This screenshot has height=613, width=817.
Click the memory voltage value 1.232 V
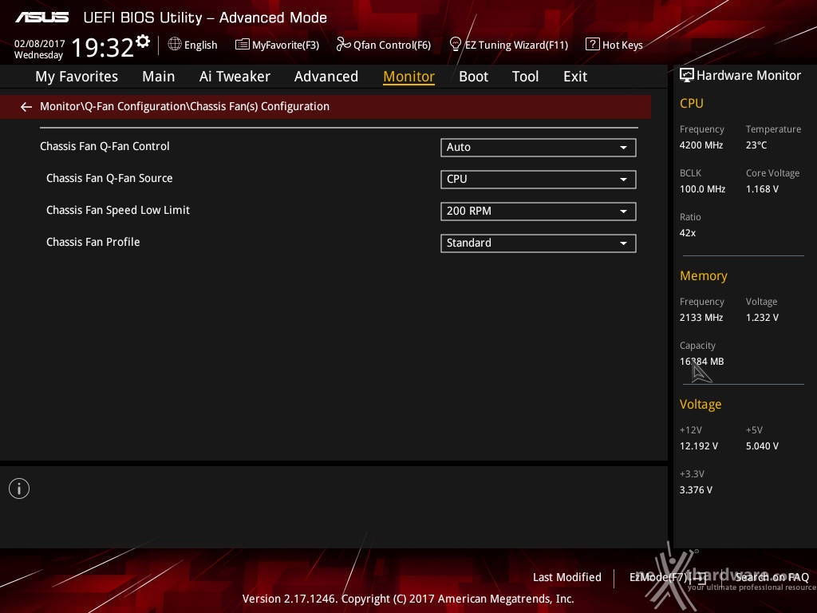click(x=762, y=318)
